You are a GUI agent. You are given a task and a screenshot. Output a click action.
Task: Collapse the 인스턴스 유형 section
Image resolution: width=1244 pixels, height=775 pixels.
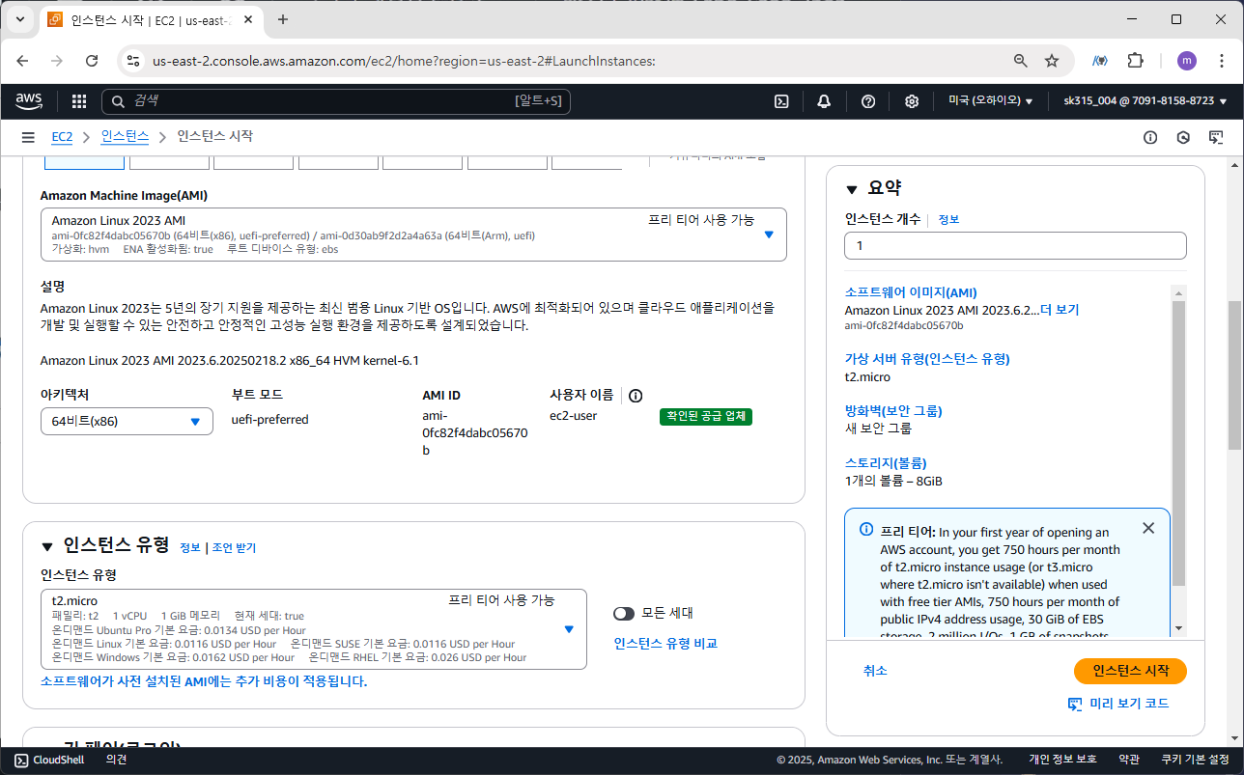coord(46,545)
